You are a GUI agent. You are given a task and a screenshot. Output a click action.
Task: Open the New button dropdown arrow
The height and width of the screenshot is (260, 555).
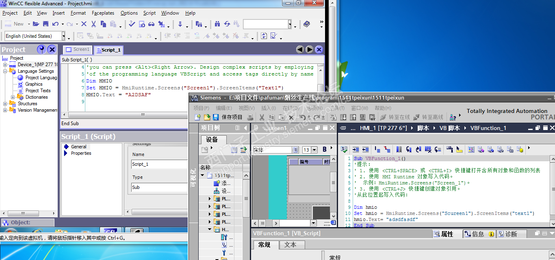[28, 24]
